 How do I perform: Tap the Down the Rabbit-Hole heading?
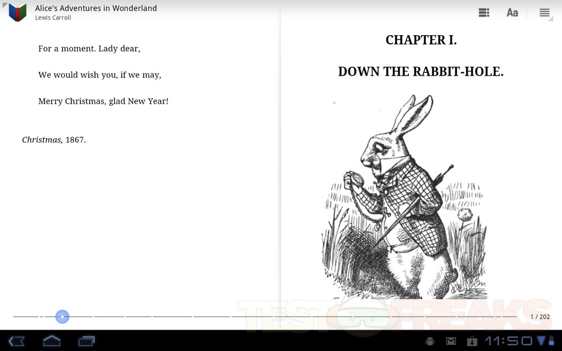(x=420, y=72)
